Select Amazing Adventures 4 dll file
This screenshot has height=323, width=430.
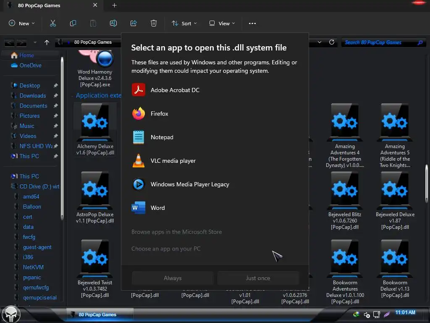coord(345,136)
